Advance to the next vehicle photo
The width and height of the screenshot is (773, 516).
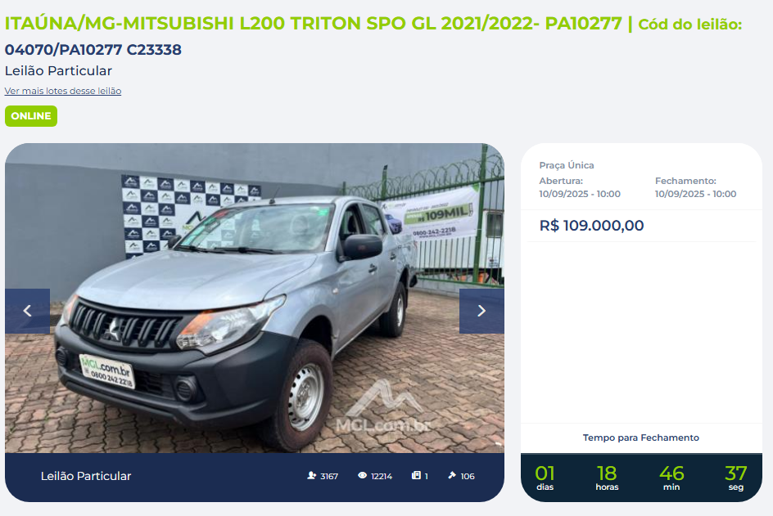coord(481,311)
